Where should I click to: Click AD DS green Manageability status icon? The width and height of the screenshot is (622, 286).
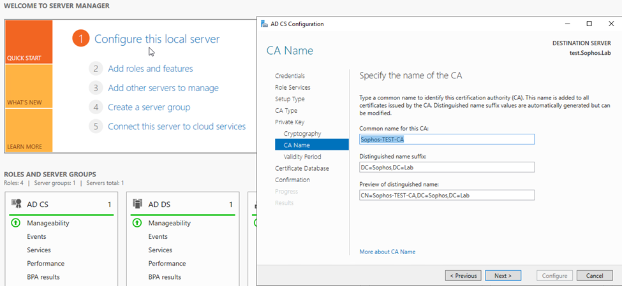[137, 223]
